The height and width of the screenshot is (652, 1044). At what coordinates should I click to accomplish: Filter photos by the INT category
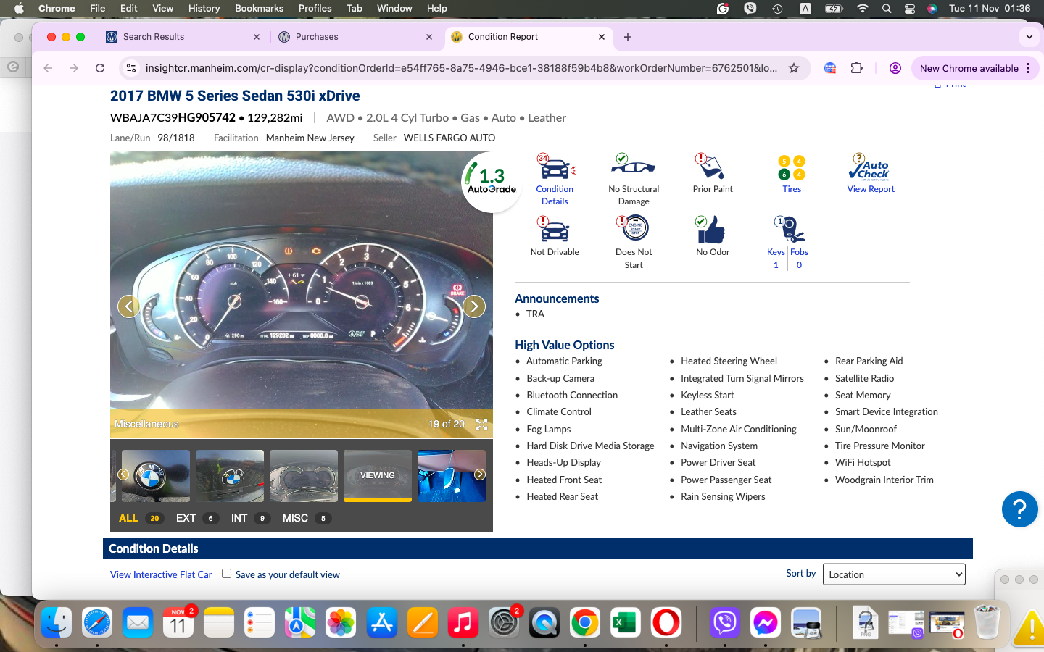coord(239,518)
